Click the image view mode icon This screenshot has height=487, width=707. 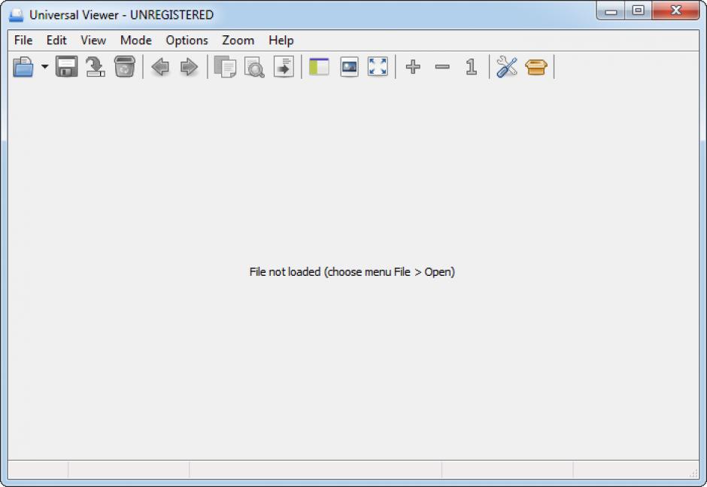(x=349, y=67)
